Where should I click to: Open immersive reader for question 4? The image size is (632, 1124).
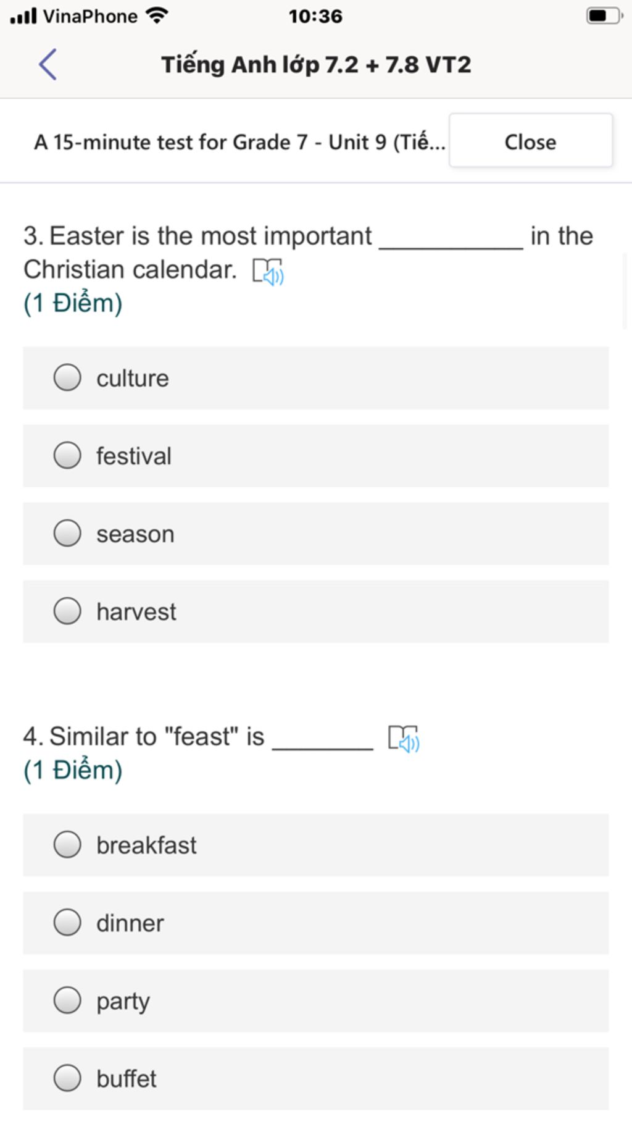pos(404,739)
